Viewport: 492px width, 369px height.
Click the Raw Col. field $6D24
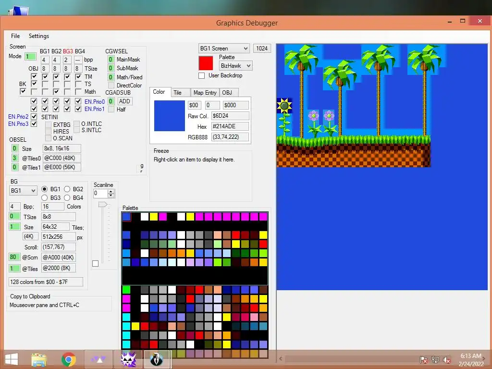click(230, 116)
